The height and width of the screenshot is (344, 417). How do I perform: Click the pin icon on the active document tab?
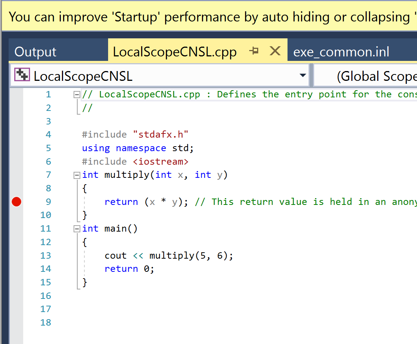click(x=254, y=51)
